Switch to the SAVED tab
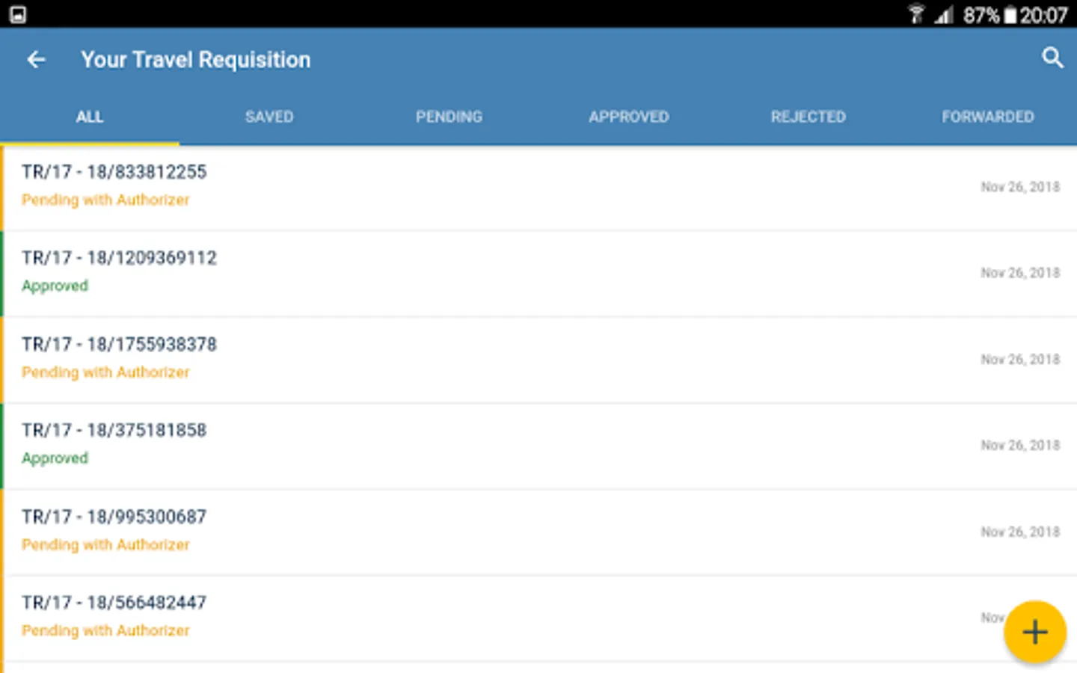The image size is (1077, 673). point(269,117)
